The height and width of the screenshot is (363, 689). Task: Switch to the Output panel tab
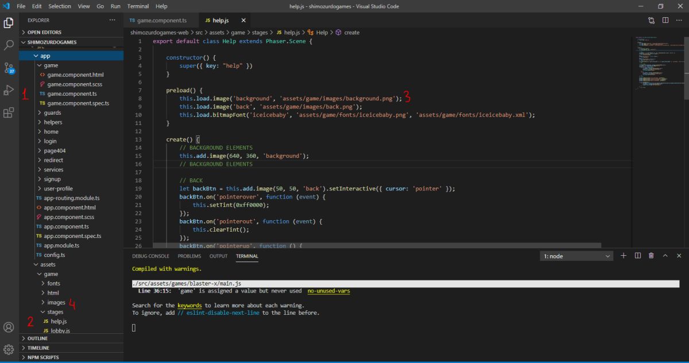(218, 256)
